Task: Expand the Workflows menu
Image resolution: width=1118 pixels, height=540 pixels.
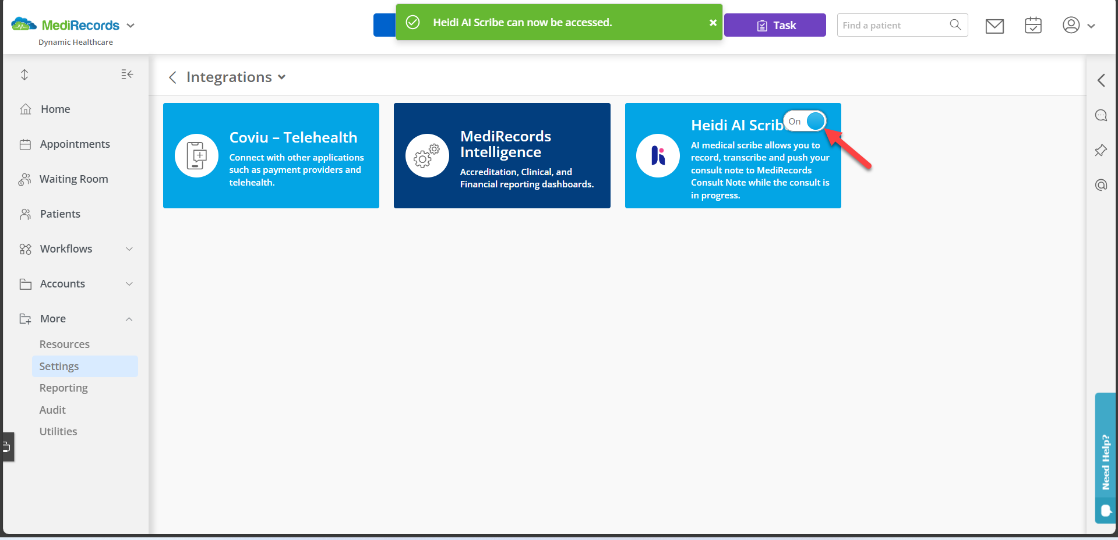Action: (129, 248)
